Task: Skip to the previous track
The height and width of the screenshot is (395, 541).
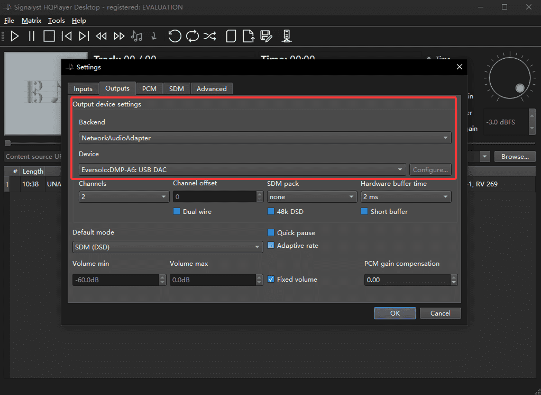Action: pos(67,36)
